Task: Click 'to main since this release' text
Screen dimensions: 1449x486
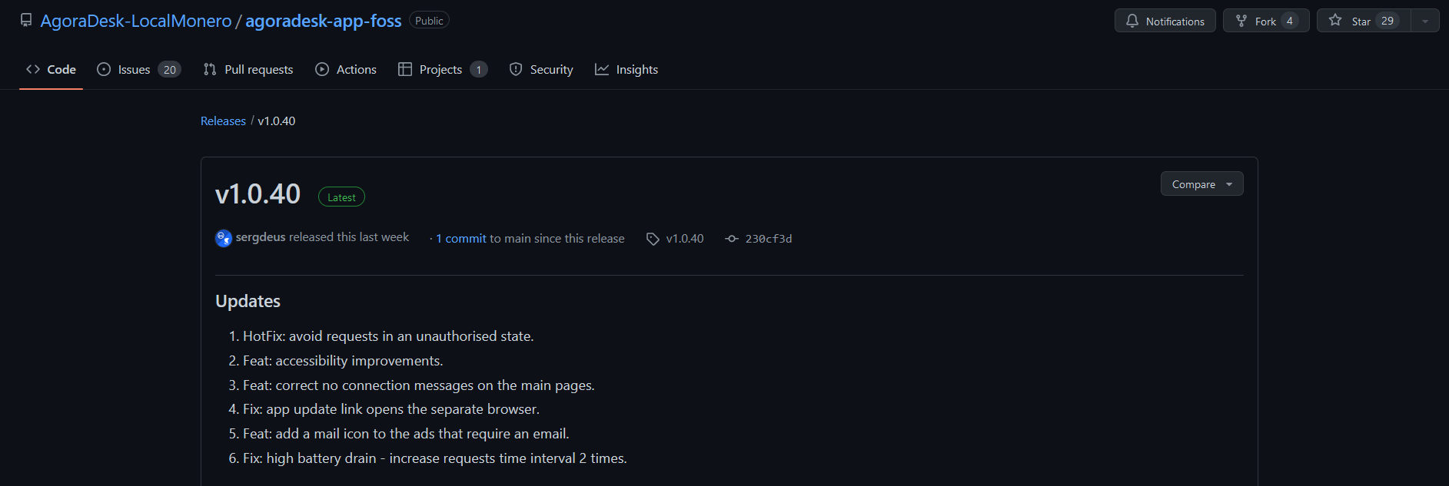Action: pyautogui.click(x=557, y=239)
